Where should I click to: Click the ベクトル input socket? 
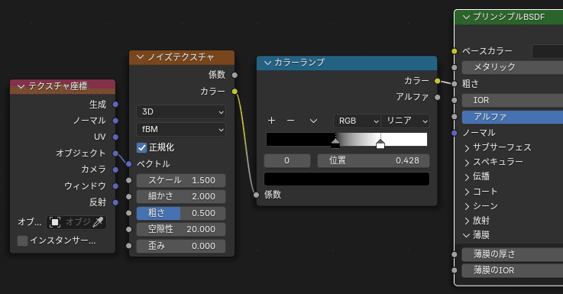129,164
